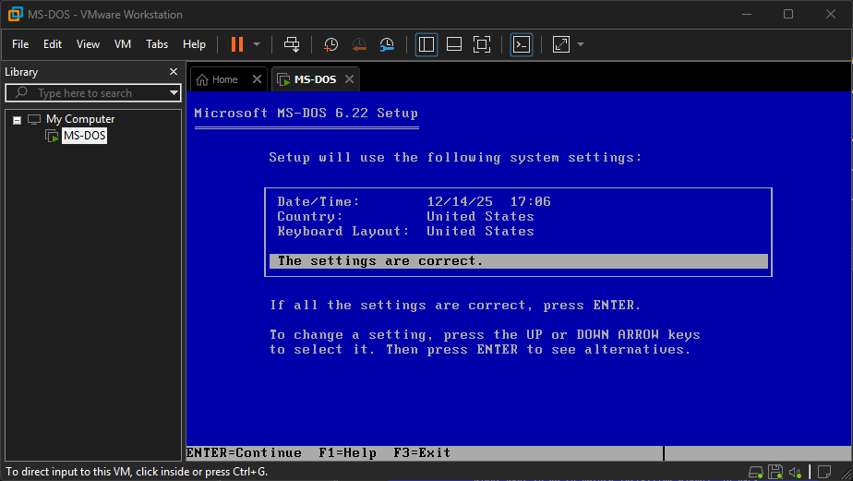Open the power options dropdown arrow

pos(257,44)
